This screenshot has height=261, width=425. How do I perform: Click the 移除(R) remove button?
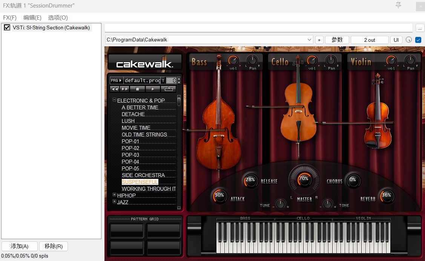click(x=54, y=246)
